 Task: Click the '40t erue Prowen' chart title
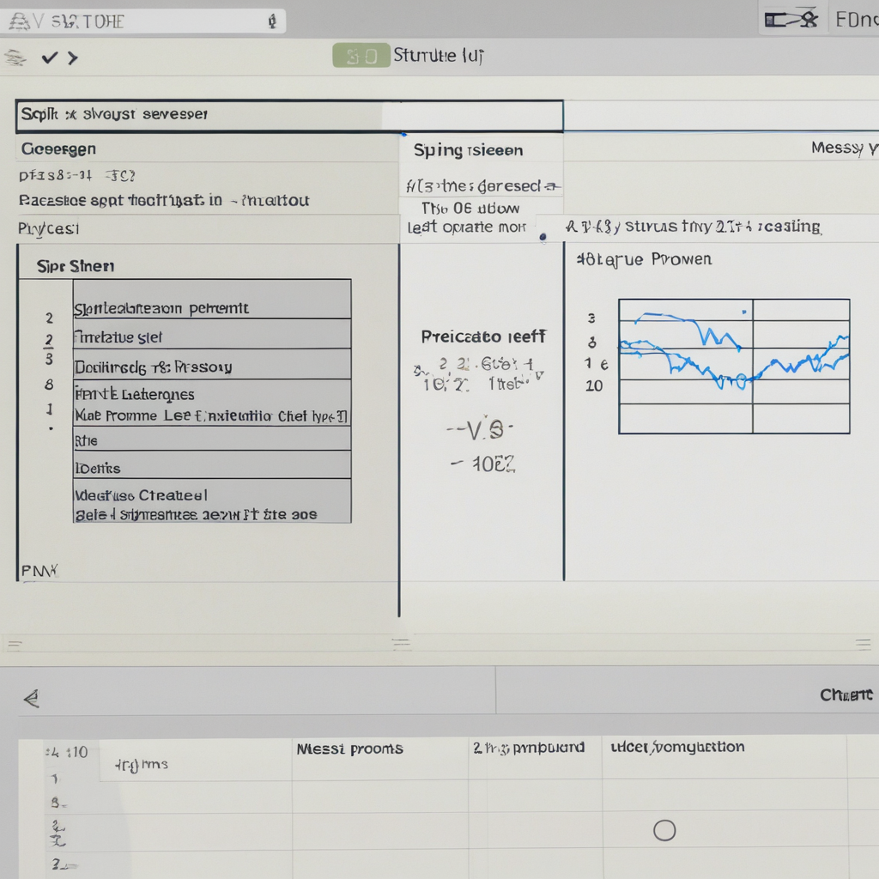click(x=644, y=259)
